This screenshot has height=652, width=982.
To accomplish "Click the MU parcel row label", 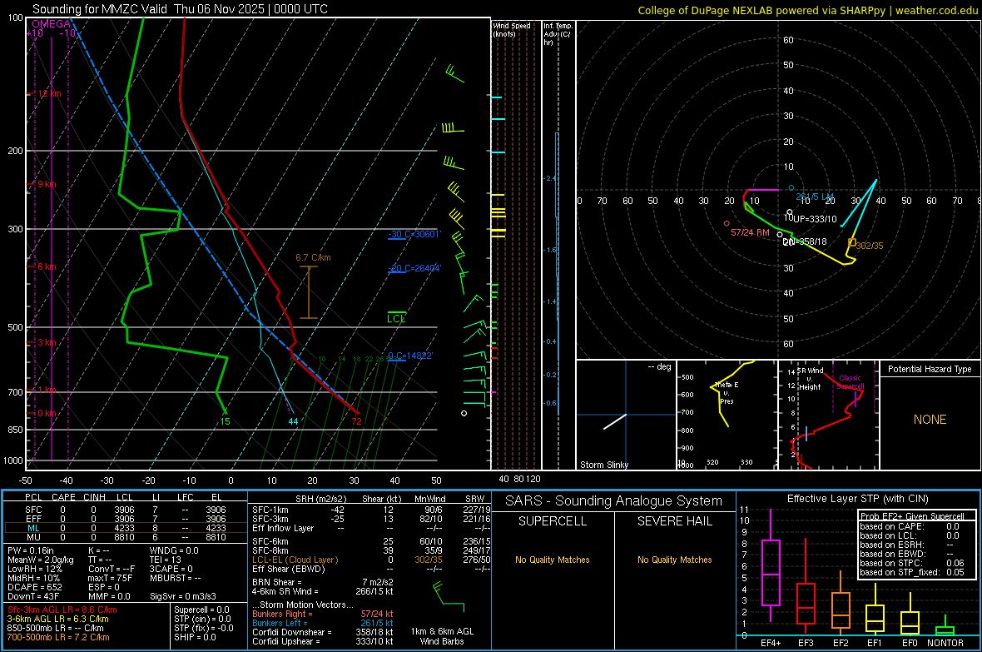I will pos(33,537).
